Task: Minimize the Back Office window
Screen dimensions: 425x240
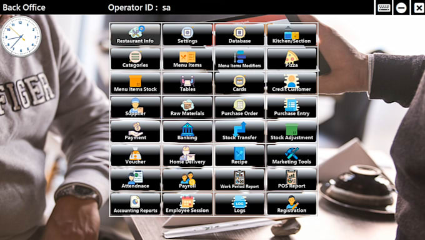Action: point(401,7)
